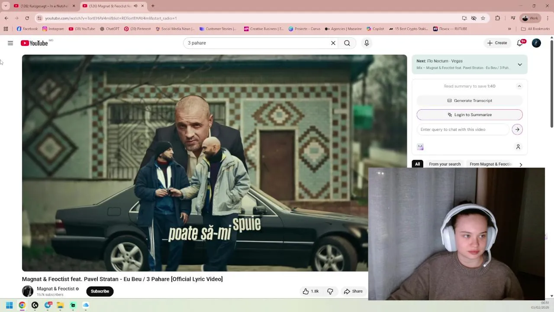
Task: Select the From your search chip
Action: point(444,164)
